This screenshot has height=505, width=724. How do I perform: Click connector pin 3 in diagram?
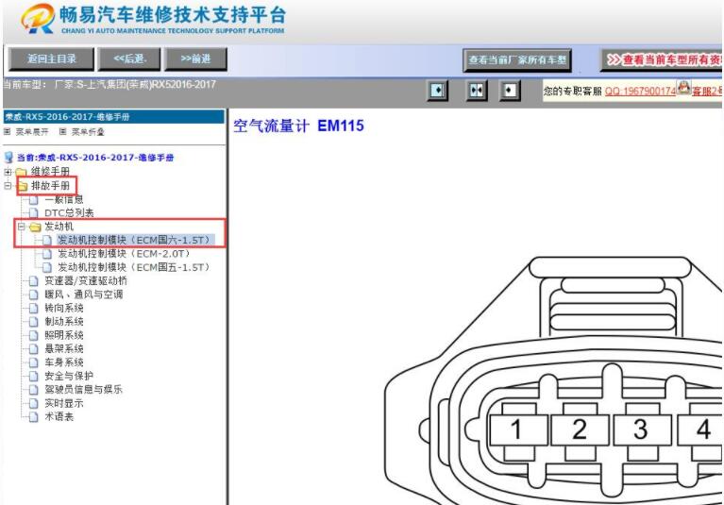pyautogui.click(x=640, y=429)
